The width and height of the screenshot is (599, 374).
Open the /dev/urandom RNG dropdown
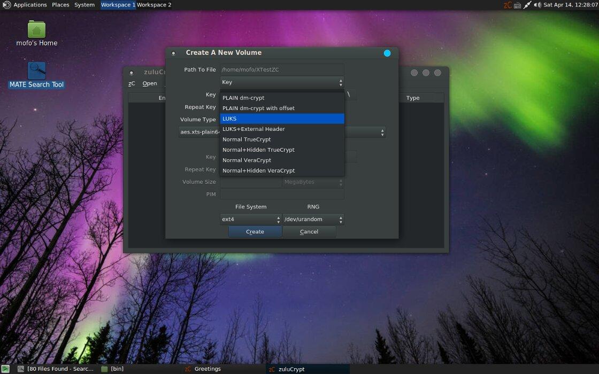point(313,219)
